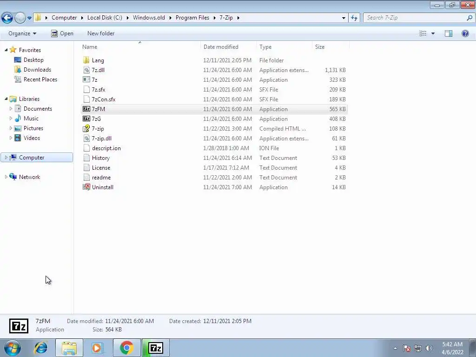Click the Open toolbar button
This screenshot has width=476, height=357.
point(62,33)
